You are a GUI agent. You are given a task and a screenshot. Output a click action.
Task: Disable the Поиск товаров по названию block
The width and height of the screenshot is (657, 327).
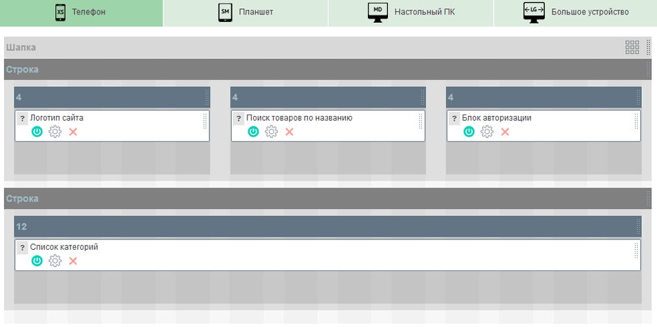pos(253,132)
